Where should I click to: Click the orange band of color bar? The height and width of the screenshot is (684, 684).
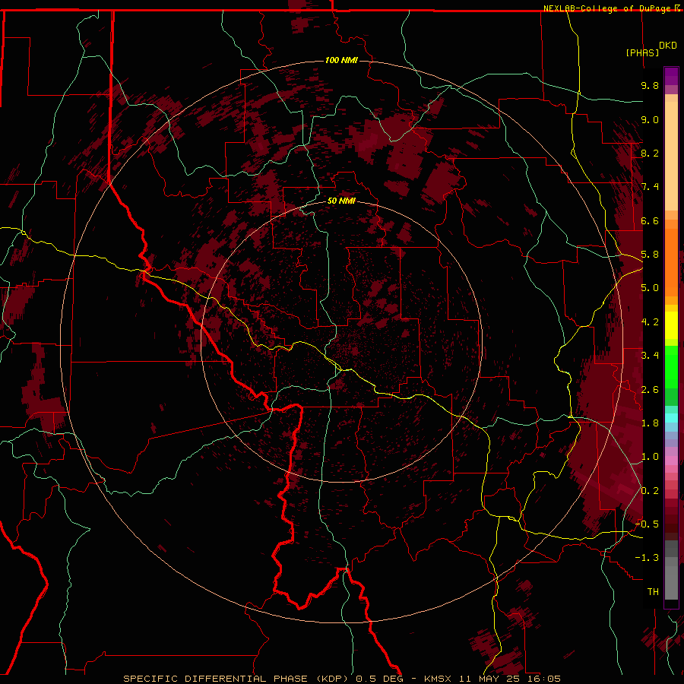click(x=671, y=261)
